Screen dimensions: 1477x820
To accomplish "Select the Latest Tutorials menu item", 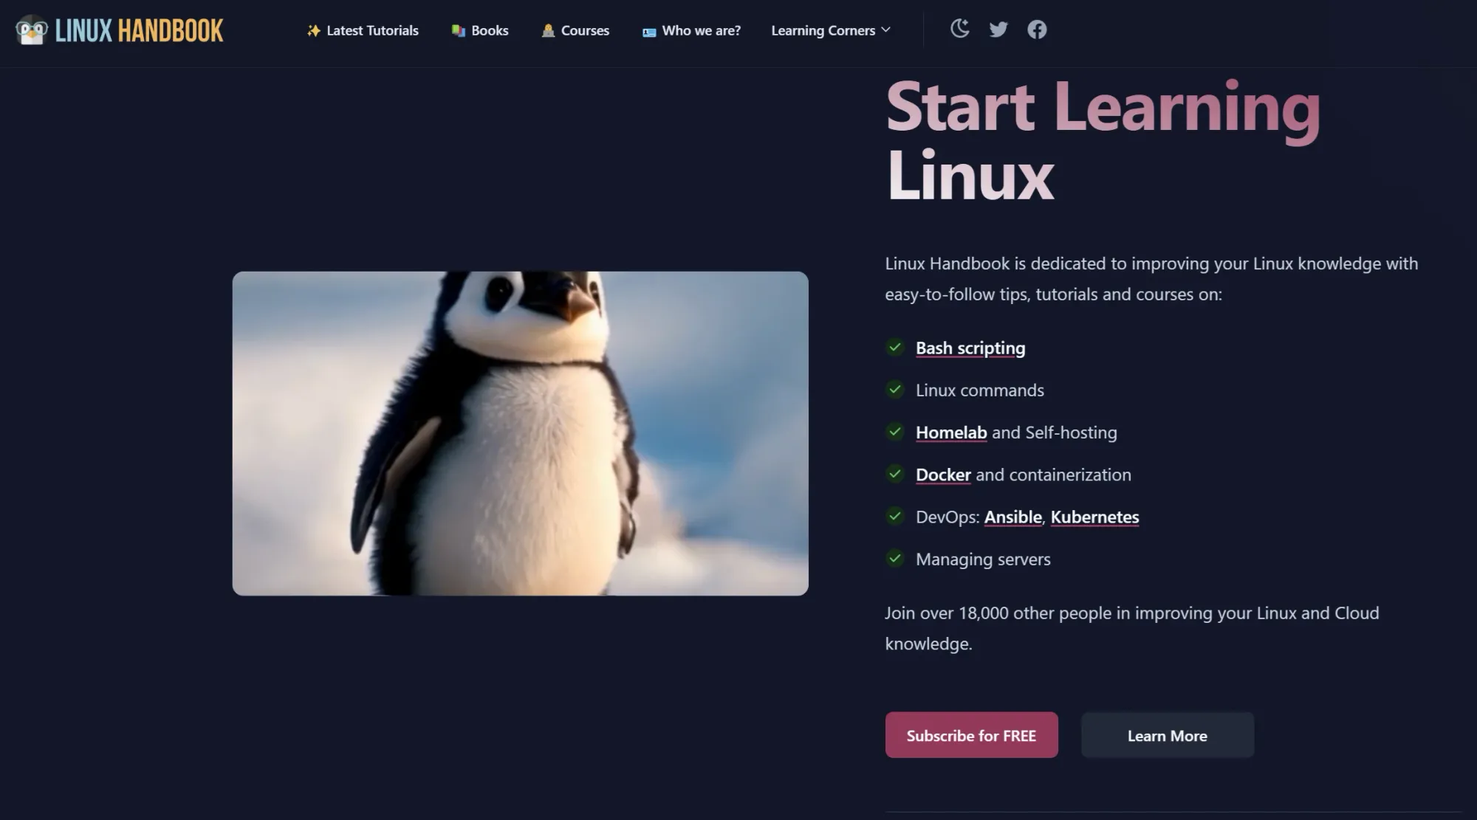I will tap(362, 30).
